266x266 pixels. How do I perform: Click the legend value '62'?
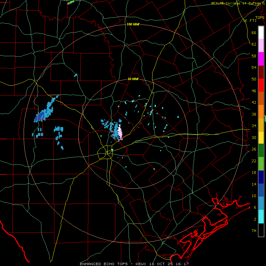tap(254, 44)
